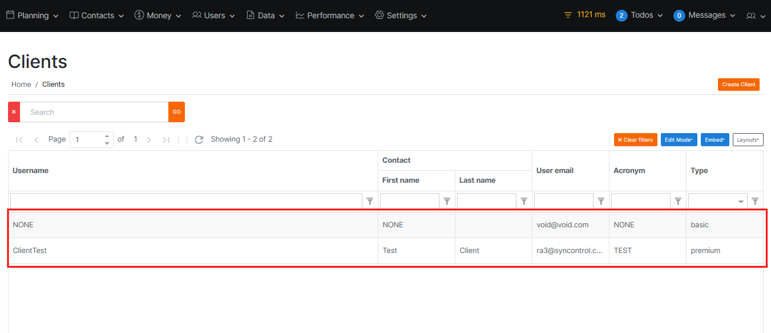Follow the Home breadcrumb link
The height and width of the screenshot is (333, 771).
click(x=21, y=84)
